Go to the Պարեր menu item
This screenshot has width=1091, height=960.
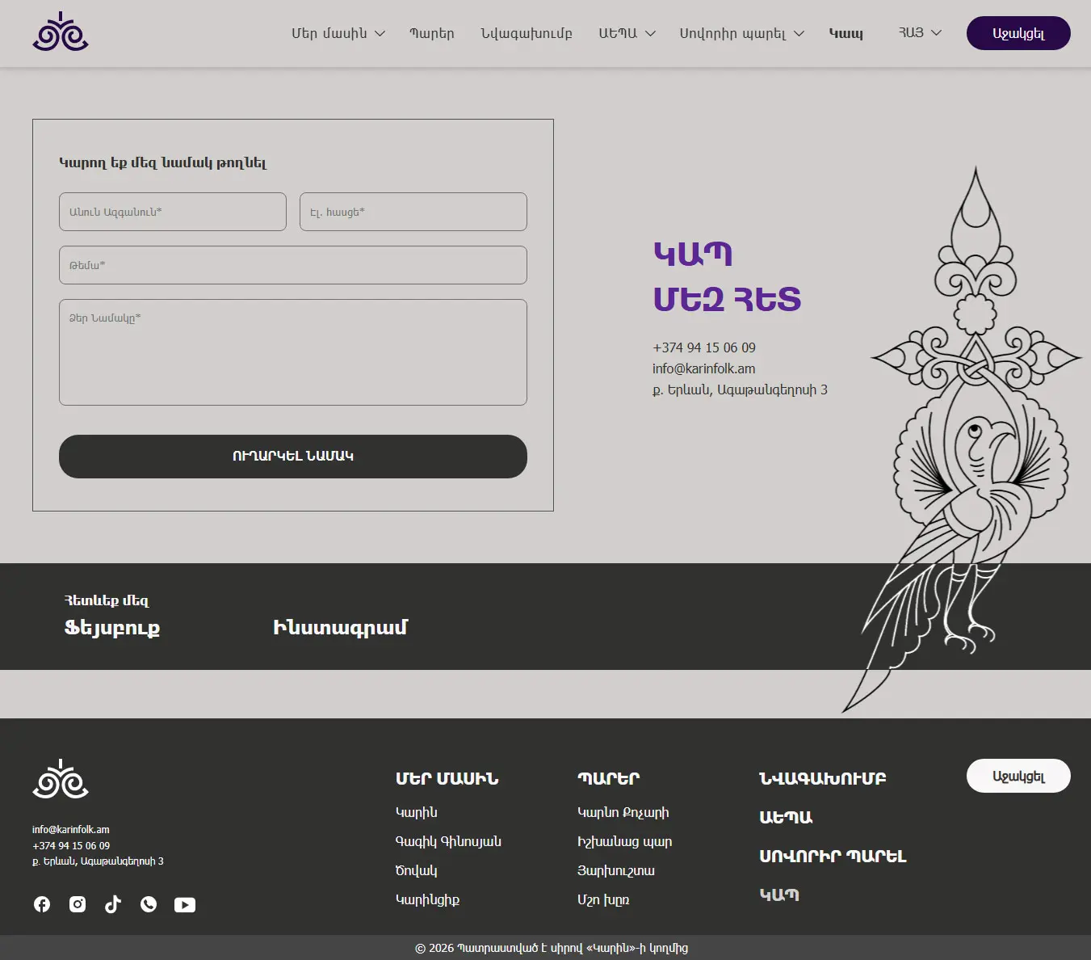point(432,33)
